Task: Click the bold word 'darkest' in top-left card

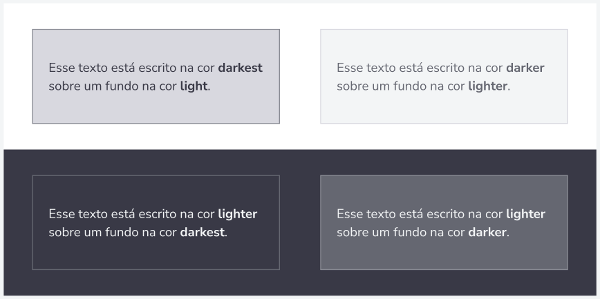Action: (241, 68)
